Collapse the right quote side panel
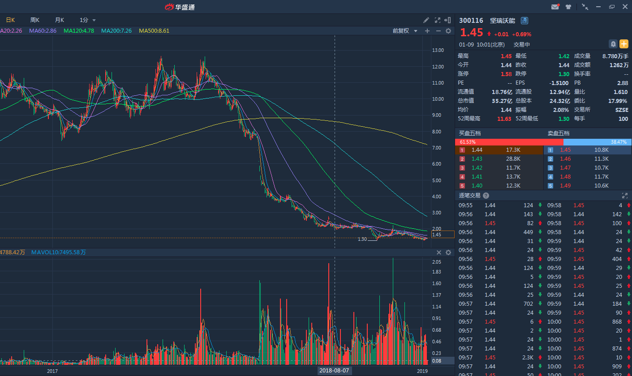Screen dimensions: 632x376 pyautogui.click(x=448, y=20)
